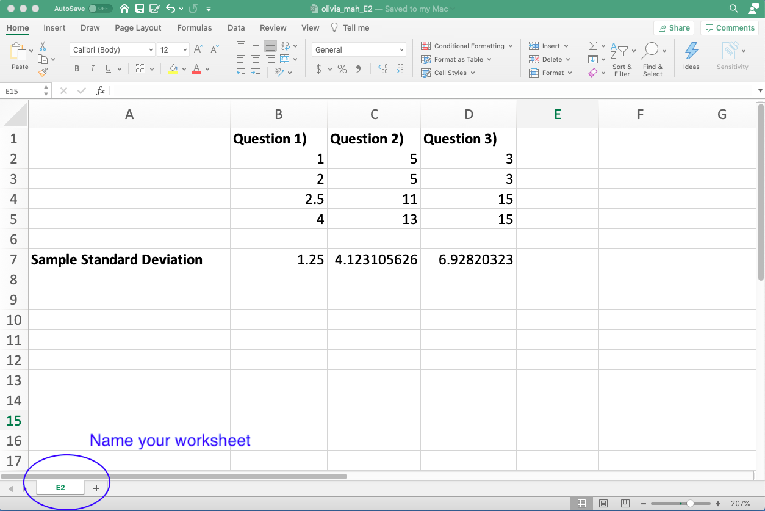Screen dimensions: 765x511
Task: Click the formula bar input area
Action: click(433, 91)
